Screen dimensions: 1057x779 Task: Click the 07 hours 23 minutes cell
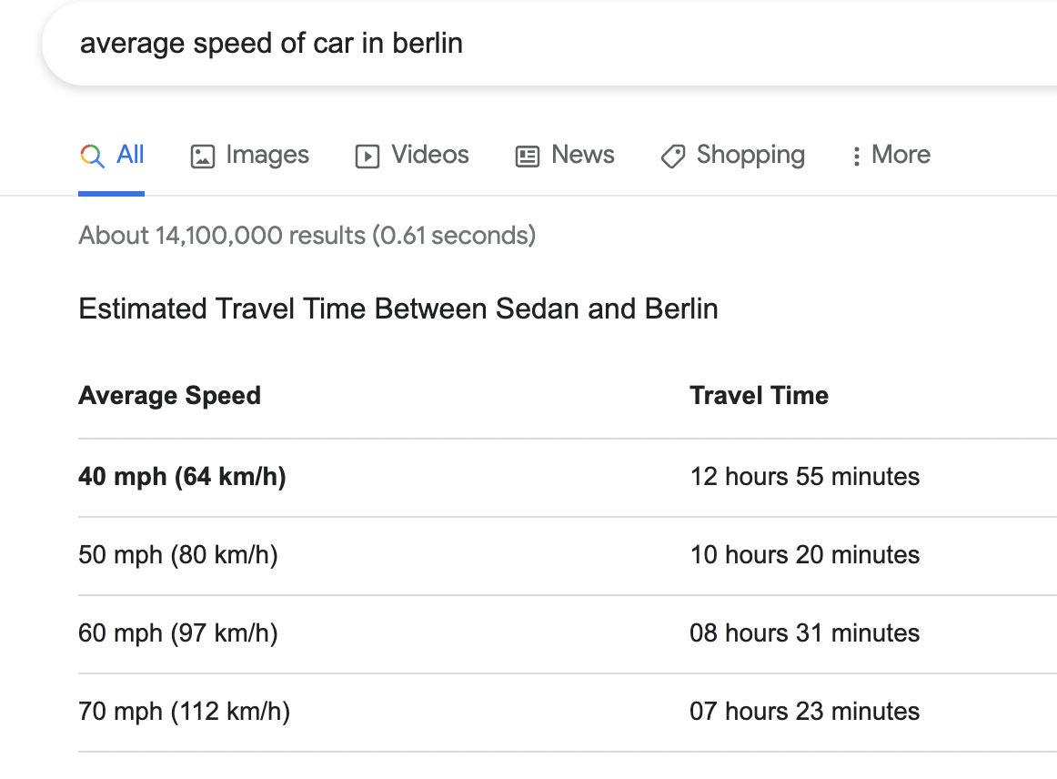805,712
